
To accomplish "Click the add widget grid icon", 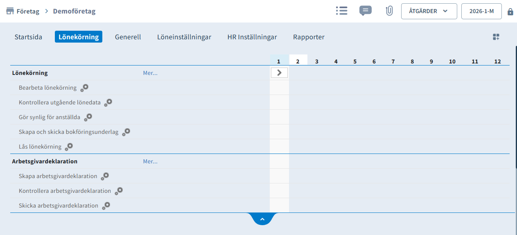I will tap(496, 37).
